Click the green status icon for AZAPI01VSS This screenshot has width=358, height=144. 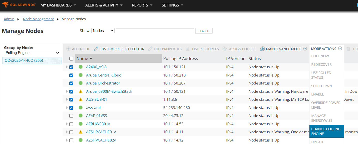click(x=81, y=115)
